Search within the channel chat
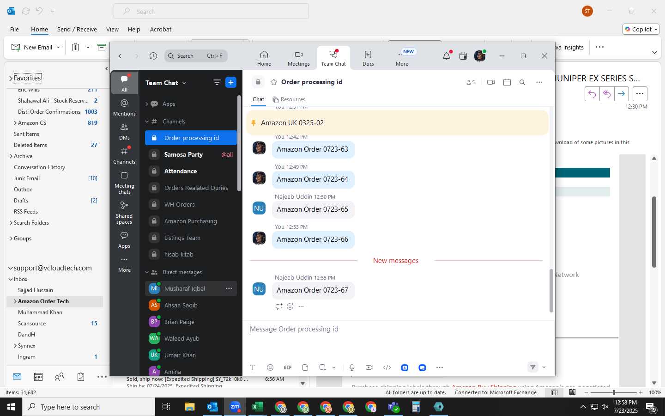The image size is (665, 416). pyautogui.click(x=522, y=82)
